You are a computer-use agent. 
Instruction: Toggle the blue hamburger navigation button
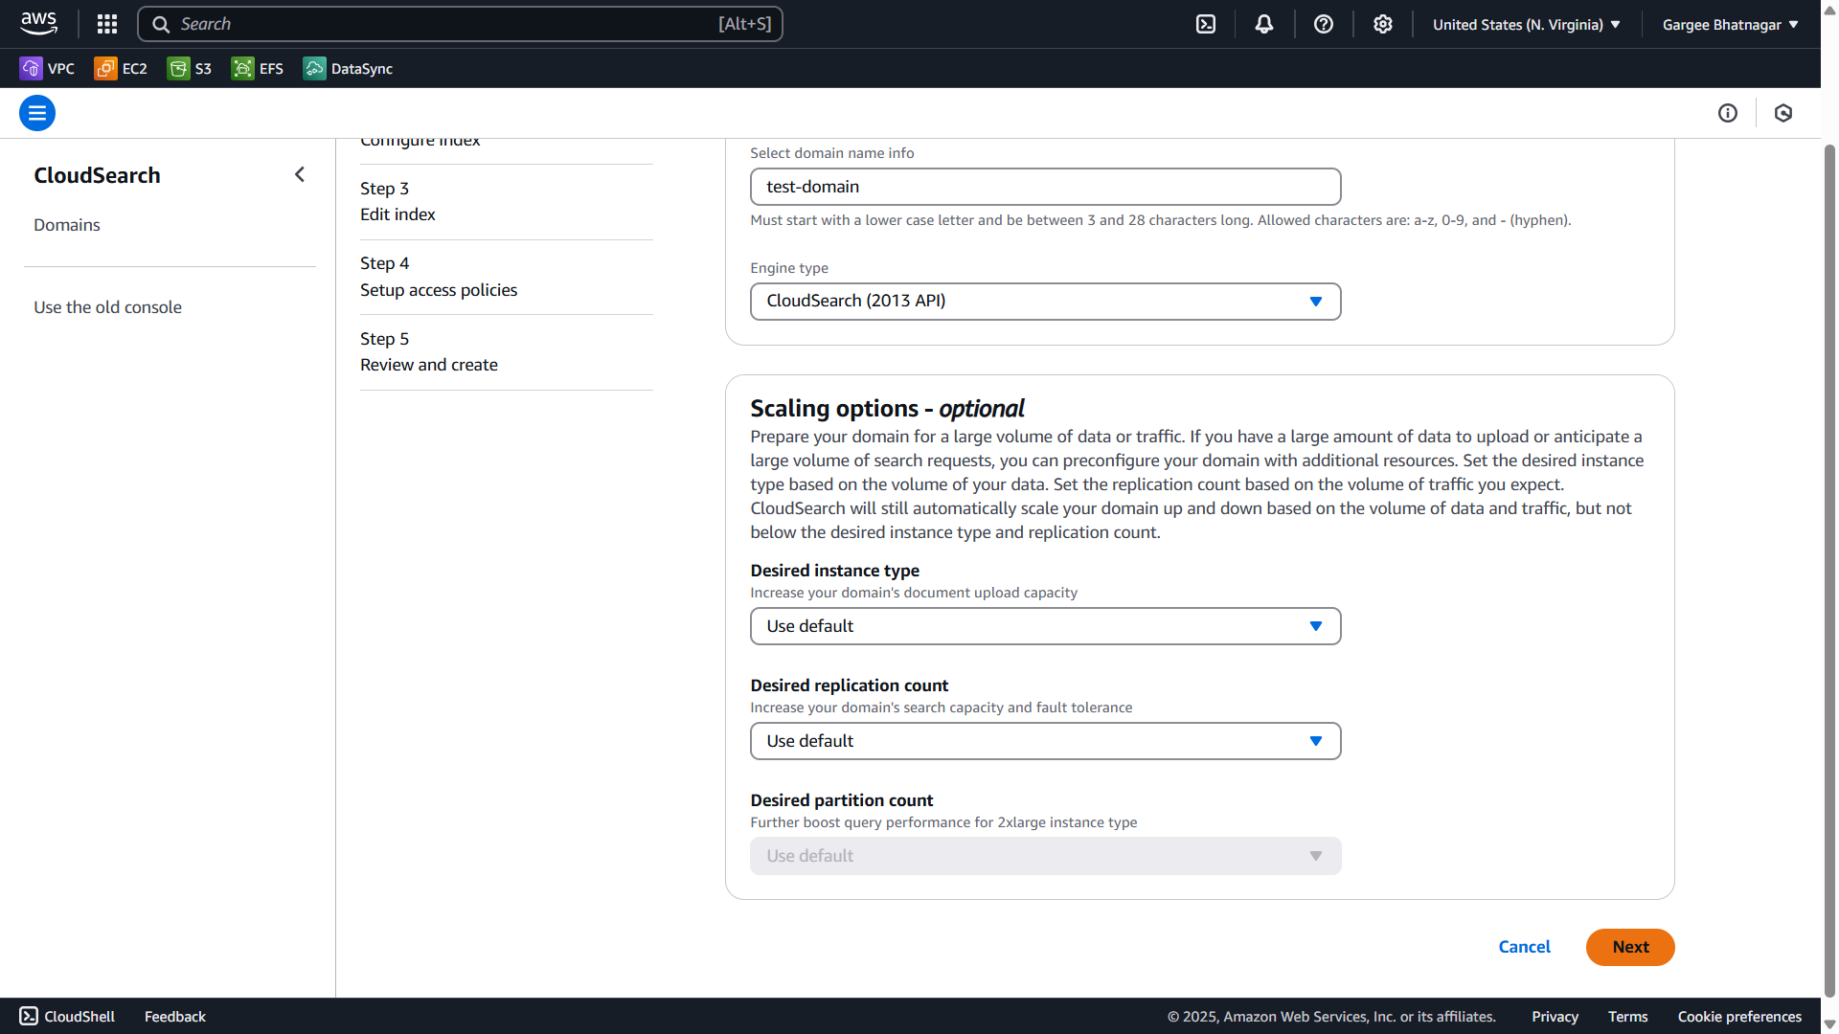(x=37, y=113)
